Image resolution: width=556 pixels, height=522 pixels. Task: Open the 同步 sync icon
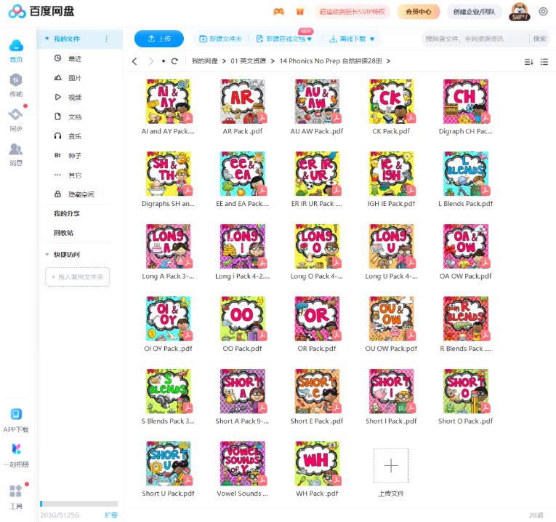15,114
